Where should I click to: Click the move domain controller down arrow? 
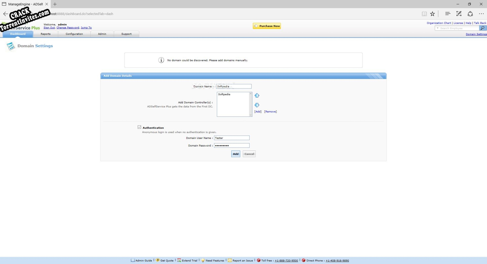[x=257, y=105]
